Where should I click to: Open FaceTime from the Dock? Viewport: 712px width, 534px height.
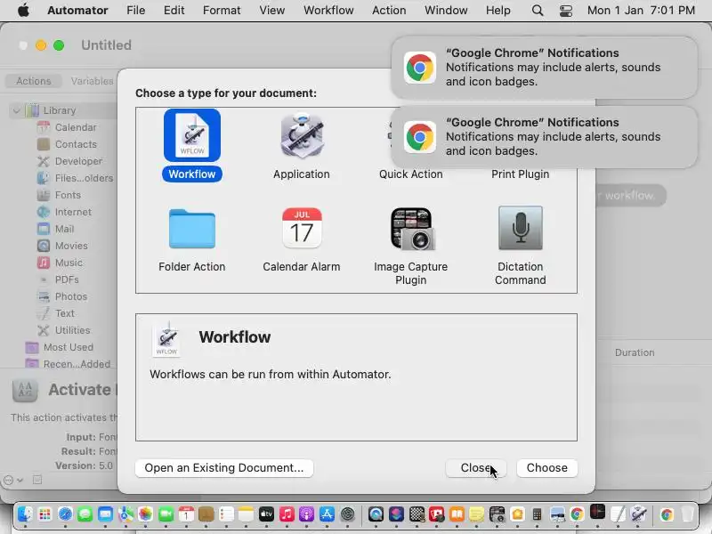166,514
